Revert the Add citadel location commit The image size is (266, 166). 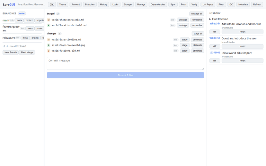pos(243,32)
